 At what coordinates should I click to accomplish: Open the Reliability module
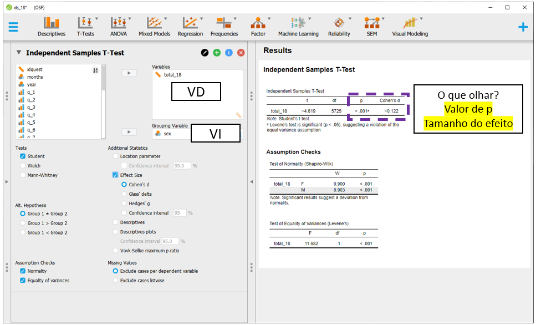pyautogui.click(x=339, y=27)
